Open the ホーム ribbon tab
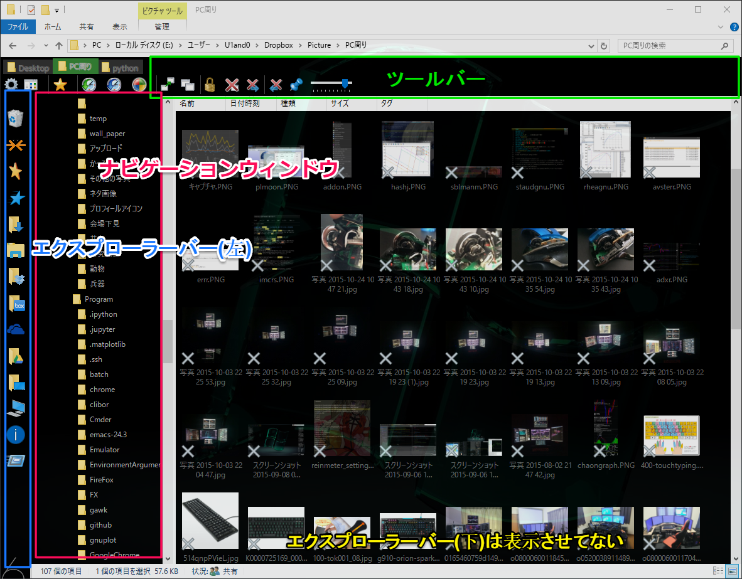The height and width of the screenshot is (579, 742). point(53,27)
